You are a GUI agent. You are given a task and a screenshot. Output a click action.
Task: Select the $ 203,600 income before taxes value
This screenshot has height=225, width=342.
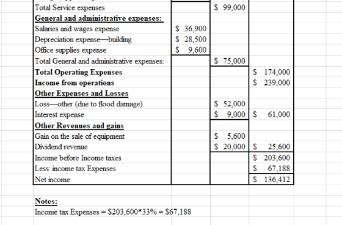click(271, 158)
